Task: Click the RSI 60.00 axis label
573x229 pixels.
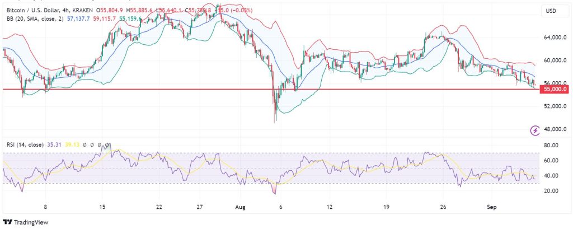Action: [550, 160]
